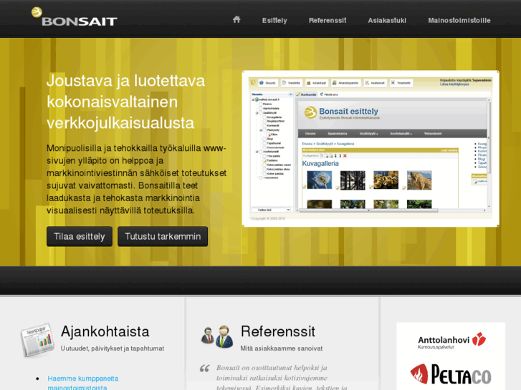Click the Tilaa esittely button
521x390 pixels.
(x=80, y=236)
